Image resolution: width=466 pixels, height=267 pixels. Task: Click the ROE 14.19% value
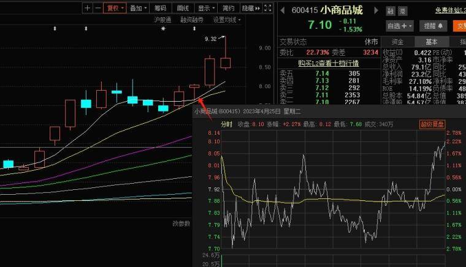coord(420,88)
